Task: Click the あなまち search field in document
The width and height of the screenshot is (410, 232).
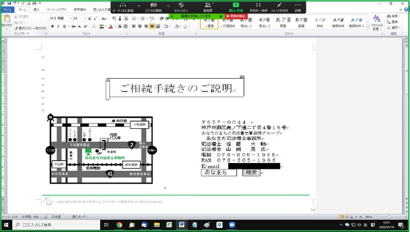Action: tap(219, 172)
